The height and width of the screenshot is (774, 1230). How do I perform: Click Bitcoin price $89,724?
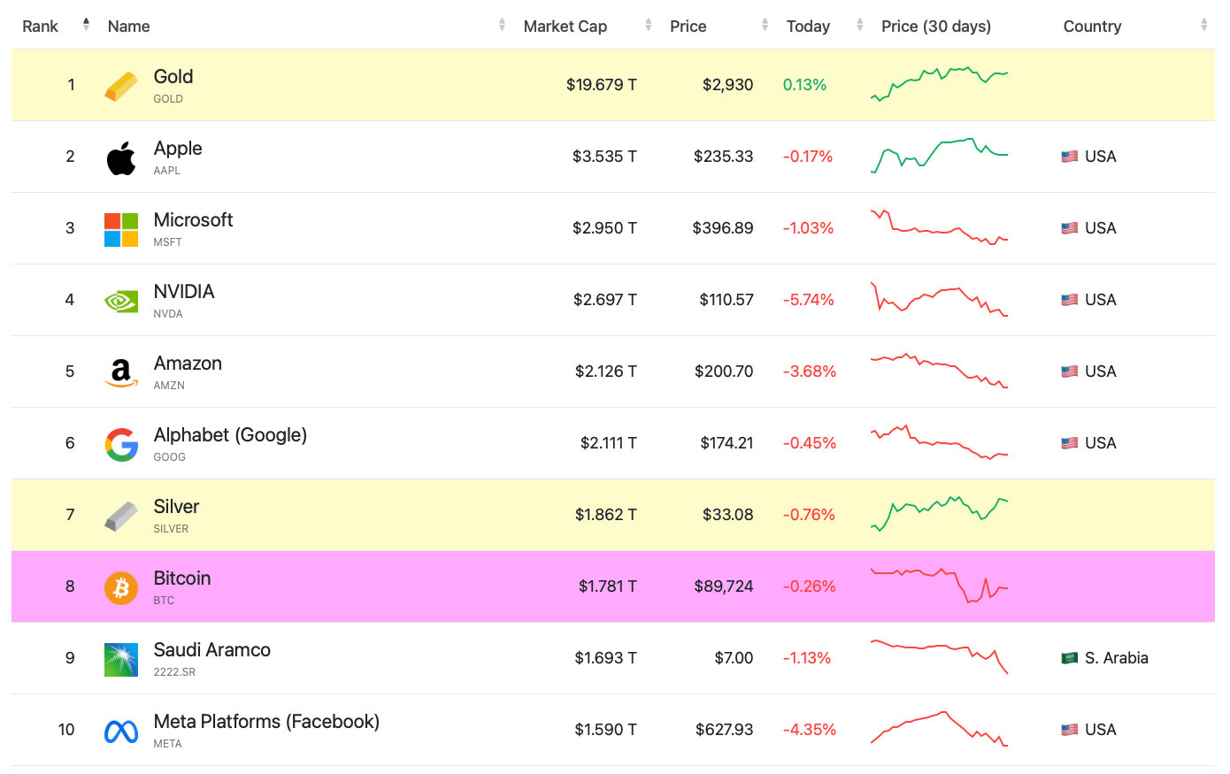[x=724, y=586]
